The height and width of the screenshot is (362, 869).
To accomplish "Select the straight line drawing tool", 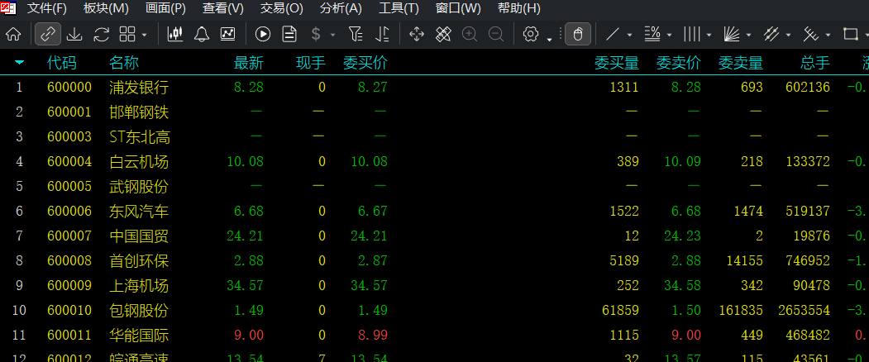I will tap(613, 35).
